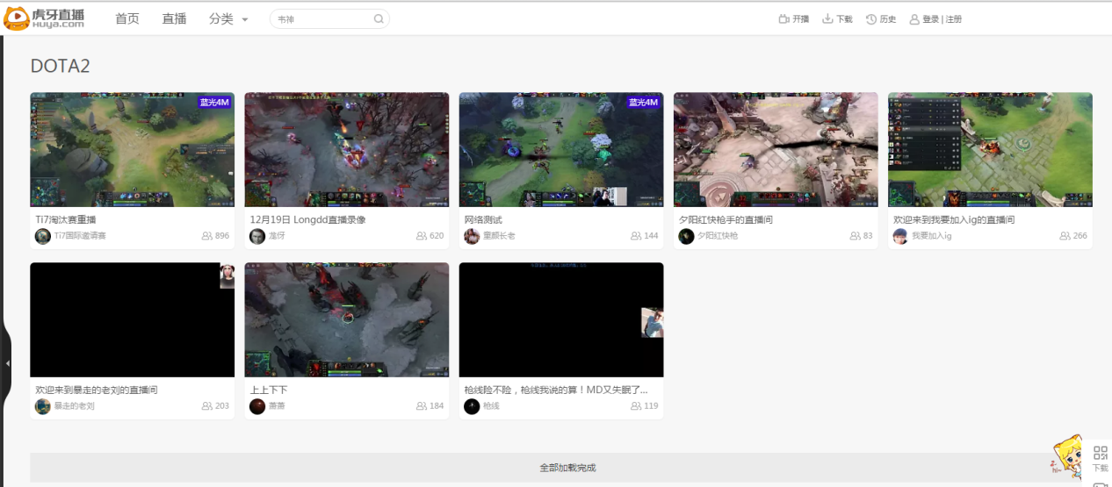Open the Ti7淘汰赛重播 stream thumbnail
Screen dimensions: 1112x487
point(132,150)
